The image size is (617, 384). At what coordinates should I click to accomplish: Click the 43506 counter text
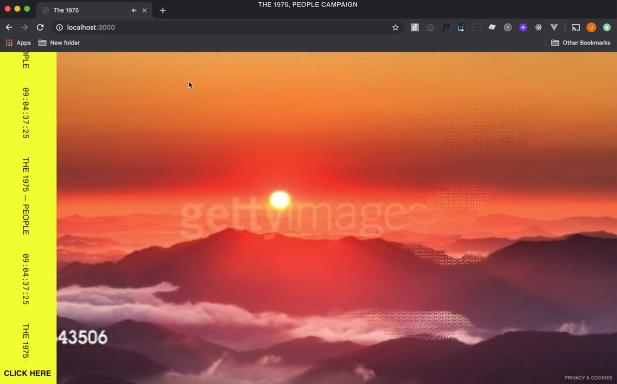[82, 337]
